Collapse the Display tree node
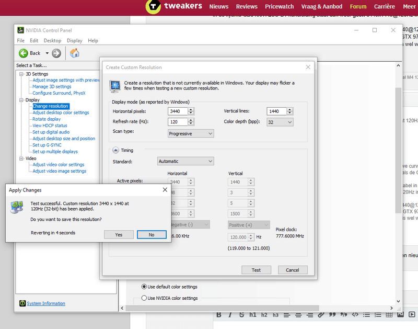This screenshot has height=329, width=418. [21, 100]
